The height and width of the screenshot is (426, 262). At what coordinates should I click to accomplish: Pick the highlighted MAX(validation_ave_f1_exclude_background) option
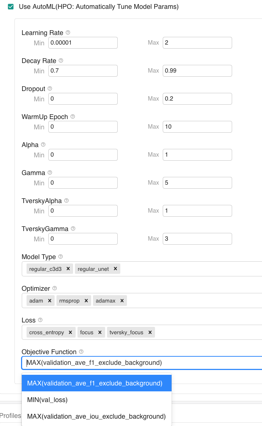click(x=95, y=383)
